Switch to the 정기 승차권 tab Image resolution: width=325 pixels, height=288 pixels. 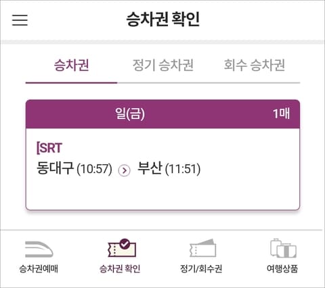pyautogui.click(x=162, y=66)
